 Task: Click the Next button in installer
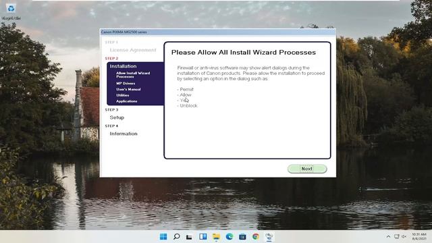point(307,169)
